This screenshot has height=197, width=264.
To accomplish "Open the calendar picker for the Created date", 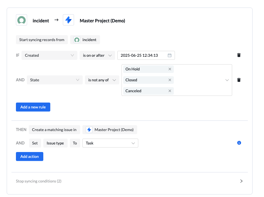I will point(169,55).
